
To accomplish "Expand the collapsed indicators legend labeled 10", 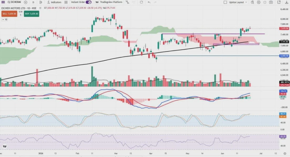I will coord(5,19).
